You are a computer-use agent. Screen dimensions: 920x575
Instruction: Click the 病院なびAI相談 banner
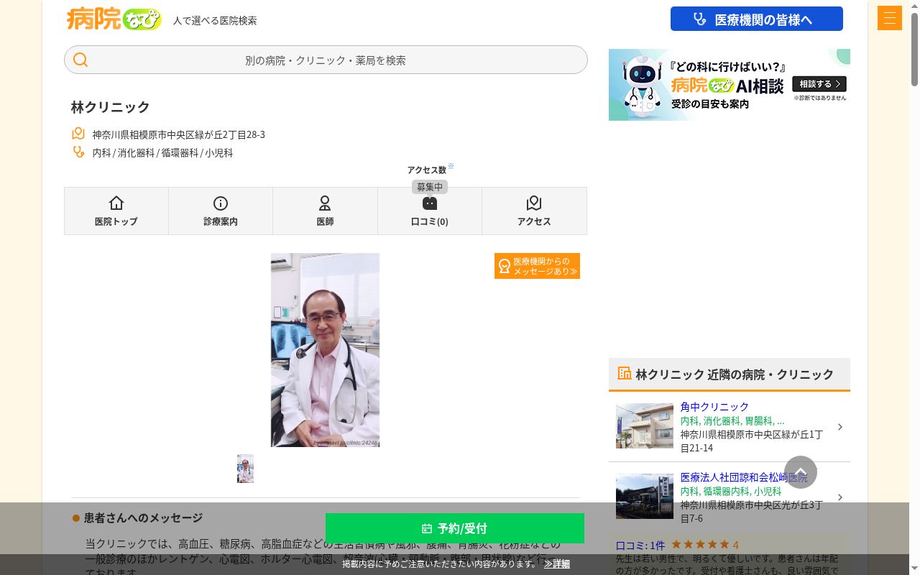tap(730, 85)
